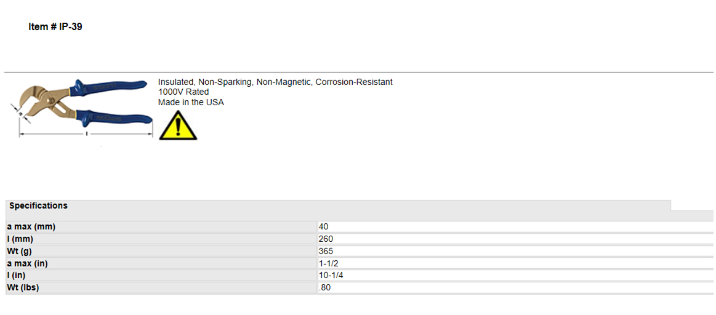Click the 'a max (in)' label
Screen dimensions: 716x315
point(28,264)
